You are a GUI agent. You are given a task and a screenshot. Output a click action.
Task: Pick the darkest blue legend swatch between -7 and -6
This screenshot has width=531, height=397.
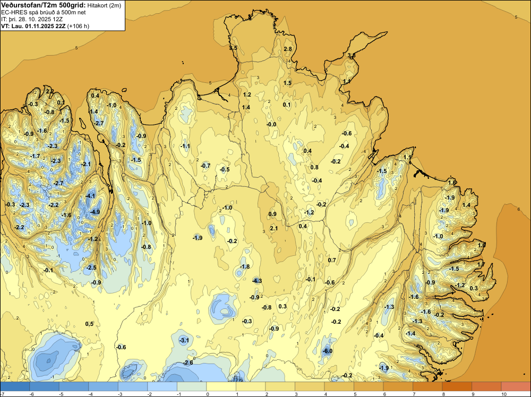click(15, 386)
